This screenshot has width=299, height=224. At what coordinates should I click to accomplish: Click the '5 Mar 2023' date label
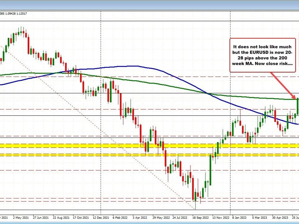(x=259, y=217)
